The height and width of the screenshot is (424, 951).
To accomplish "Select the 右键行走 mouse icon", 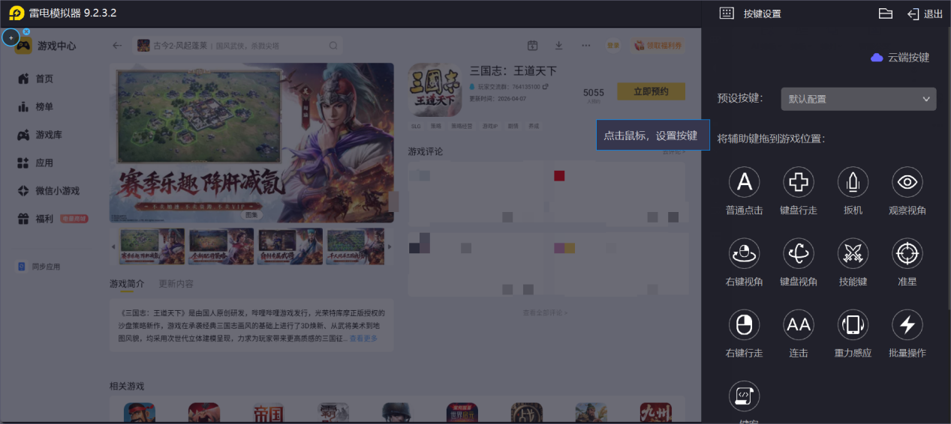I will pos(744,324).
